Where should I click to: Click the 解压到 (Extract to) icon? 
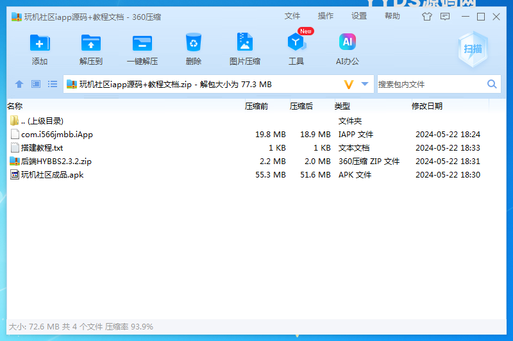coord(91,44)
